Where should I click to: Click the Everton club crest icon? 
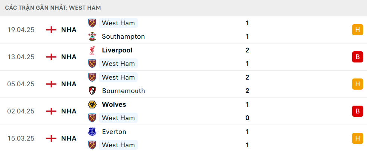tap(92, 132)
